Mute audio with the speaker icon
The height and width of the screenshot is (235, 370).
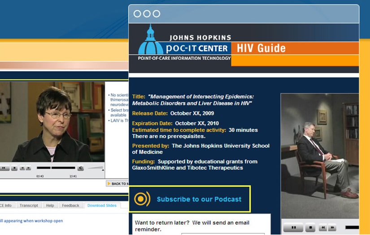pyautogui.click(x=81, y=168)
